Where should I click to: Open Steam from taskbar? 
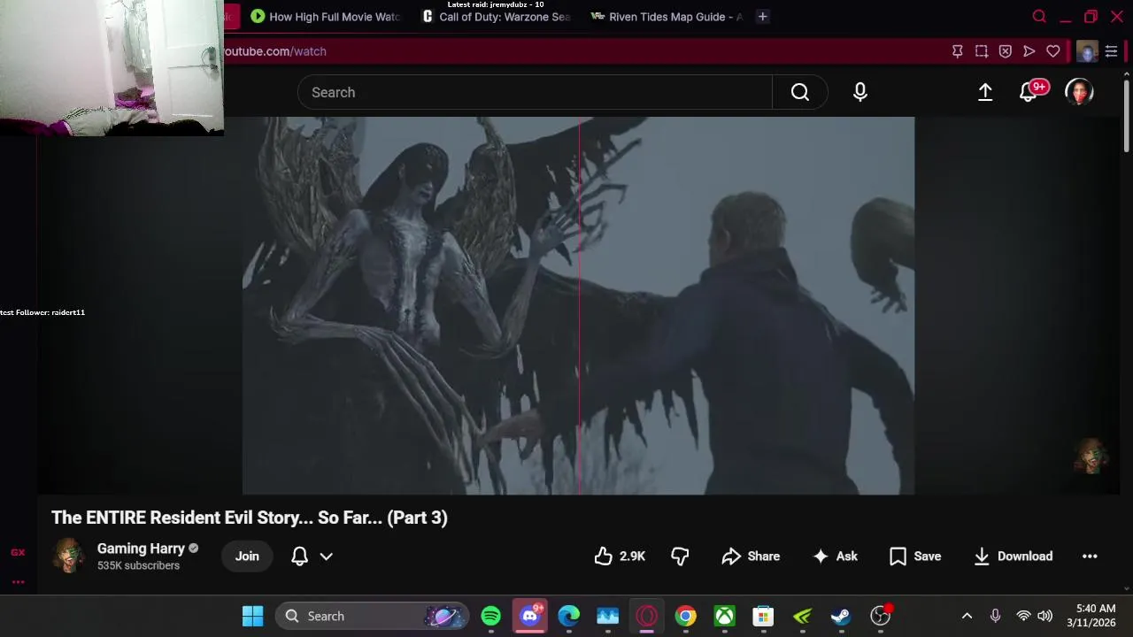click(x=841, y=616)
